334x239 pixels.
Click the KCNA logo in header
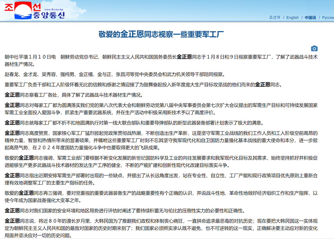tap(34, 10)
